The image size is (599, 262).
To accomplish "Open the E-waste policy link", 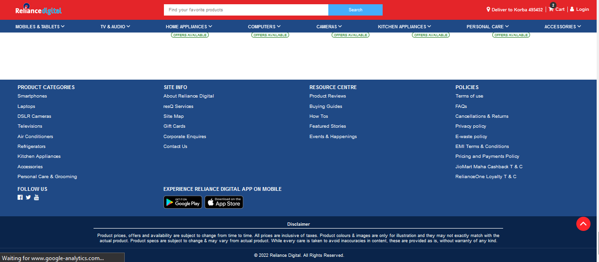I will tap(471, 137).
